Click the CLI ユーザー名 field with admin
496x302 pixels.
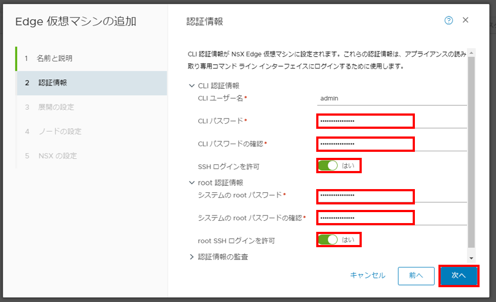392,99
